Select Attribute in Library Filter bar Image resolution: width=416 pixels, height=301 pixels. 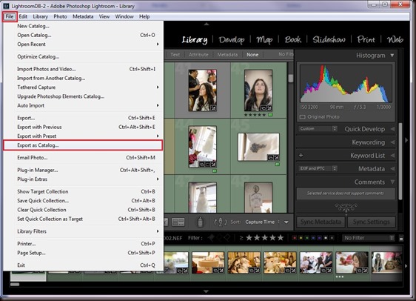tap(198, 55)
